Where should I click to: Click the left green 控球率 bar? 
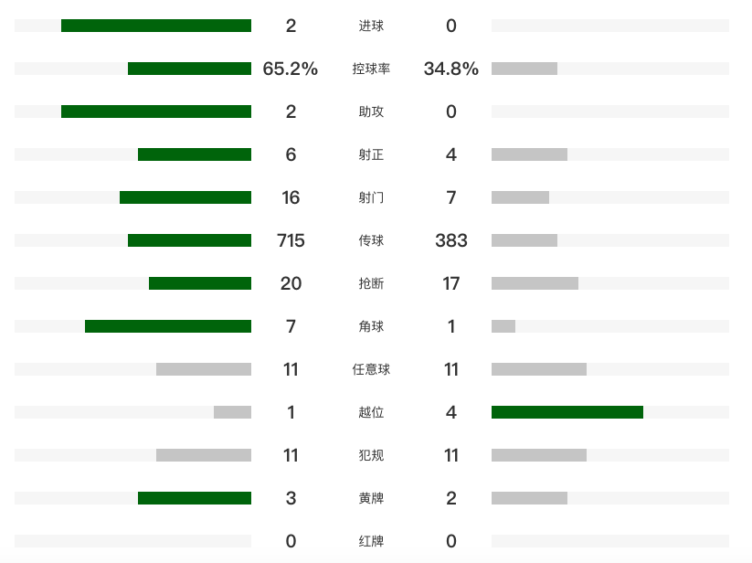point(189,69)
